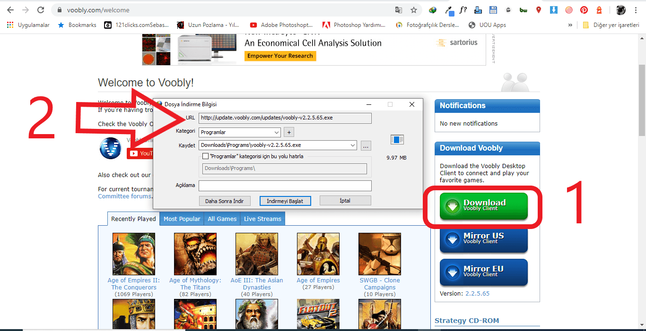The height and width of the screenshot is (331, 646).
Task: Click the orange lighthouse extension icon
Action: point(599,10)
